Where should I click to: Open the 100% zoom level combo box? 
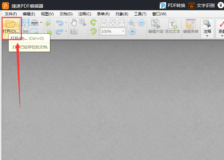tap(113, 31)
